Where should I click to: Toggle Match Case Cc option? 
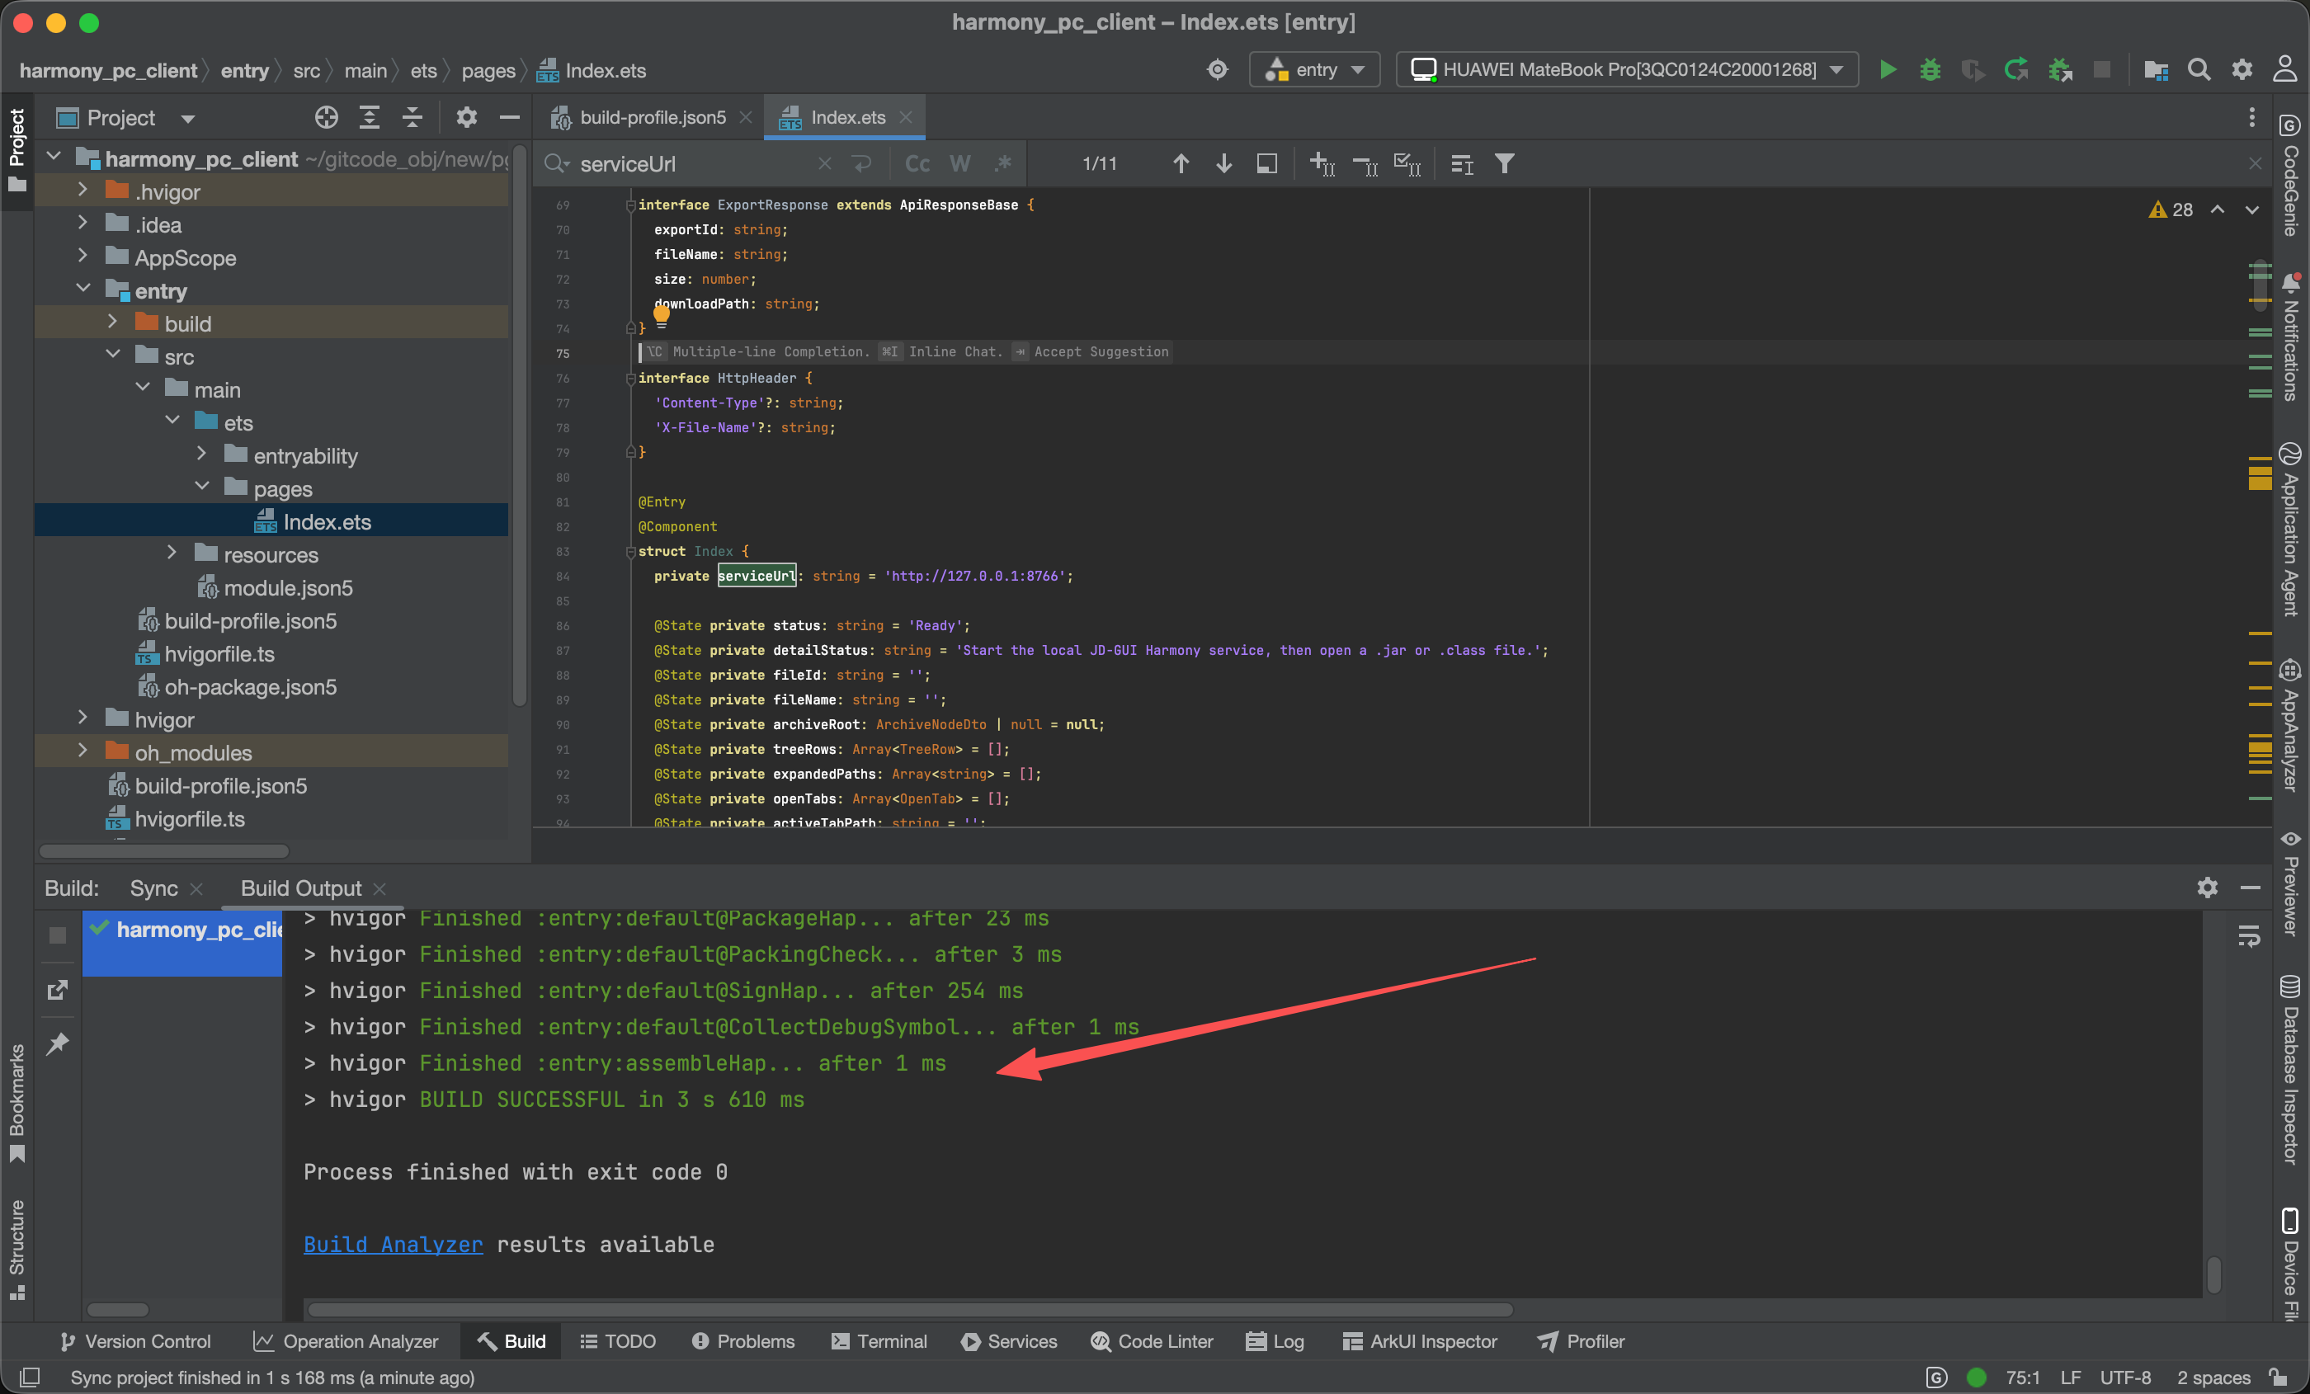click(917, 164)
